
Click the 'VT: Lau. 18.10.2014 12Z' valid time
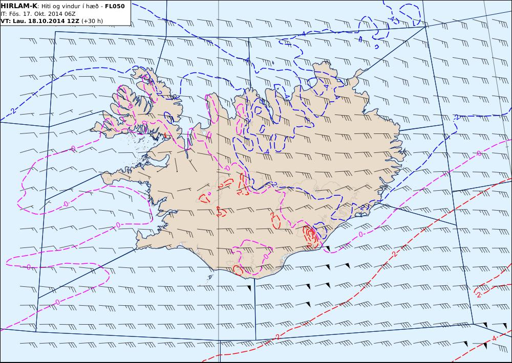[x=40, y=21]
